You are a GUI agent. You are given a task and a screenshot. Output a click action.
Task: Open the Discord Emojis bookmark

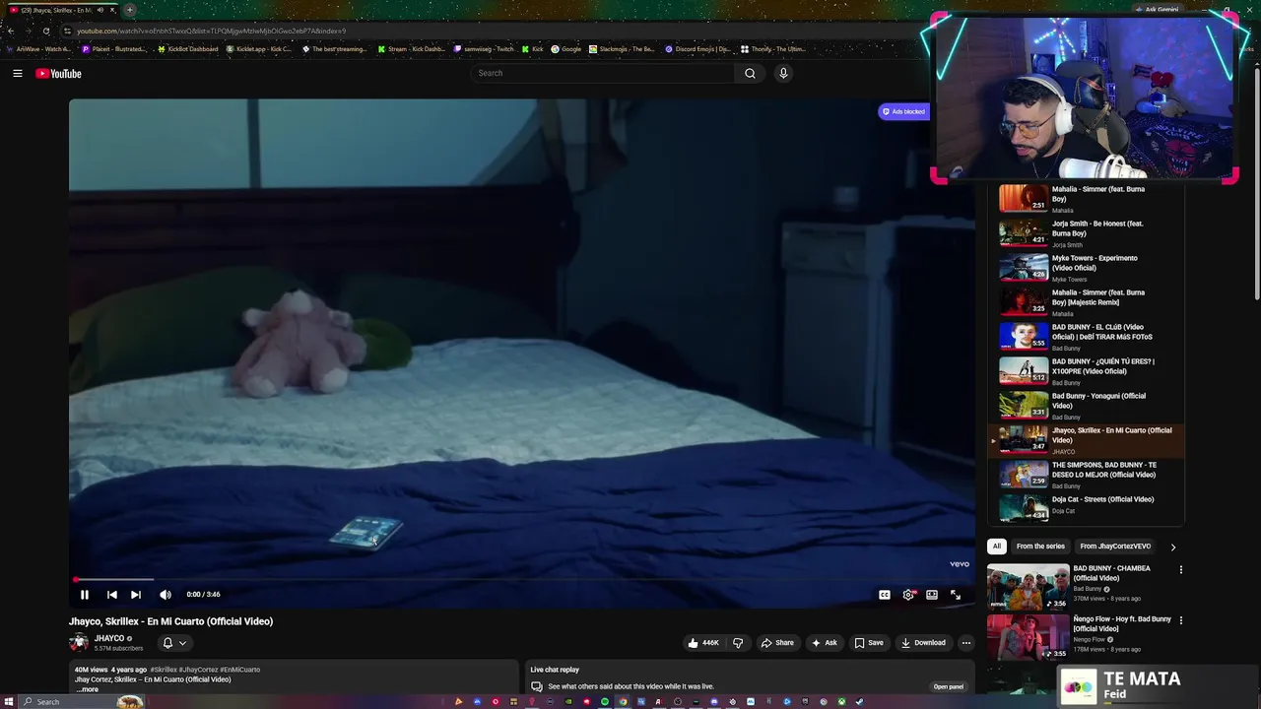click(698, 49)
